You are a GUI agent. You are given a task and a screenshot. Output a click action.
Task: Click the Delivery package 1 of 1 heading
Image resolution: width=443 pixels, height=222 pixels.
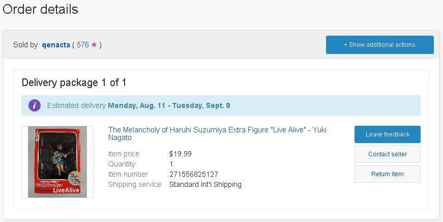click(74, 82)
